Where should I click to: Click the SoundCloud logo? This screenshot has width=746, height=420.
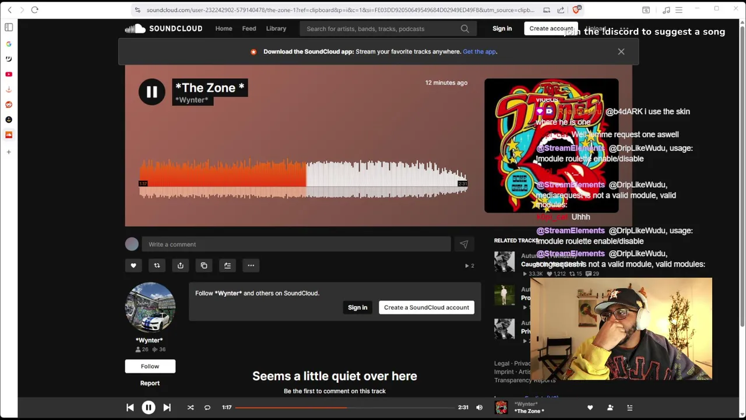163,29
